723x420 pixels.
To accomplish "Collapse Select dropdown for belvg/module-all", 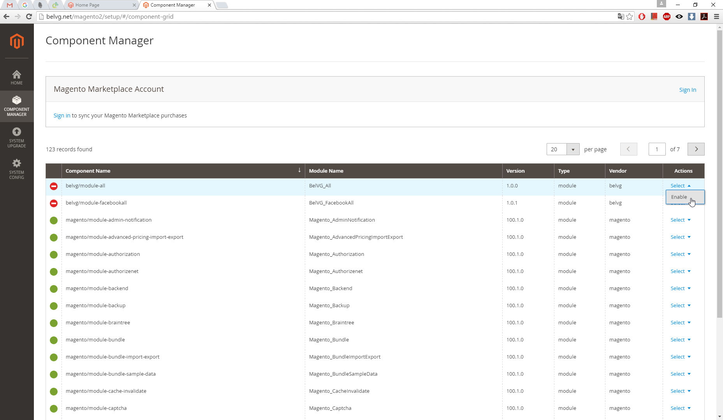I will tap(681, 185).
